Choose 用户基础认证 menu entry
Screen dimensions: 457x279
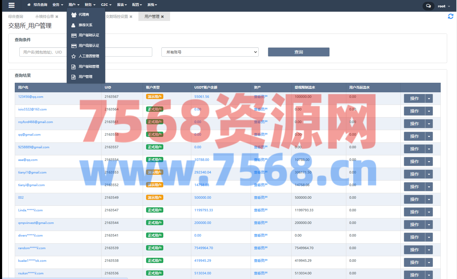click(89, 35)
